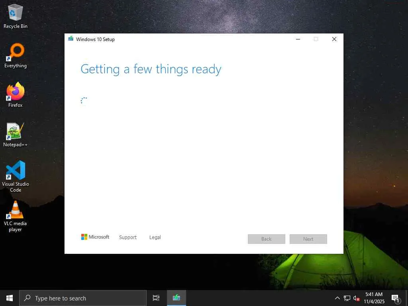Click the "Getting a few things ready" heading
The height and width of the screenshot is (306, 408).
[x=151, y=69]
